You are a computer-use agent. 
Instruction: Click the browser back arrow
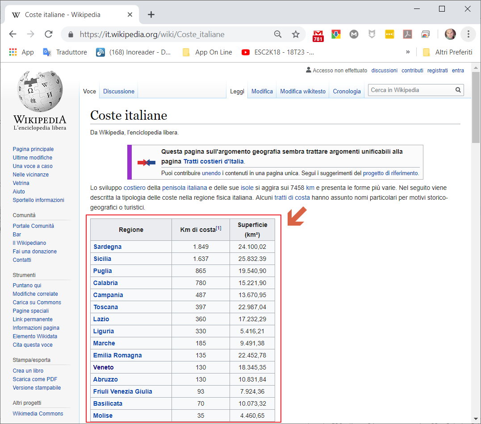coord(13,34)
